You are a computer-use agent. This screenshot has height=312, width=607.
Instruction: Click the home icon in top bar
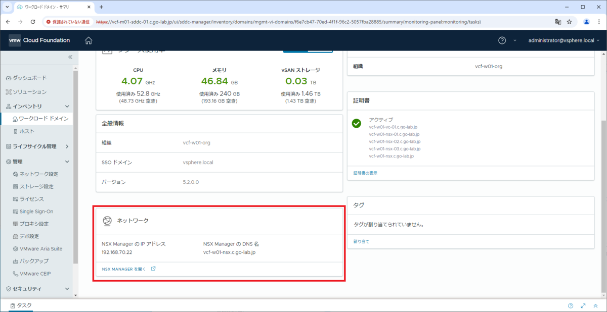[x=89, y=40]
